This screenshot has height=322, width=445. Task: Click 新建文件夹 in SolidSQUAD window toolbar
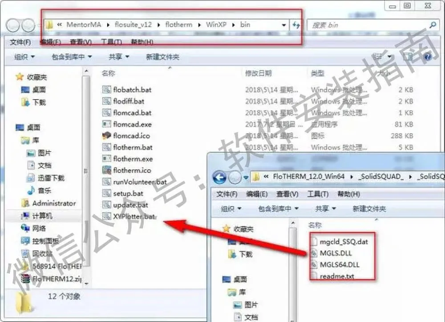(x=369, y=209)
